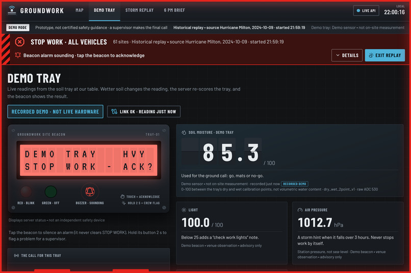The image size is (411, 273).
Task: Click 'Displays server status' disclaimer text
Action: [57, 220]
